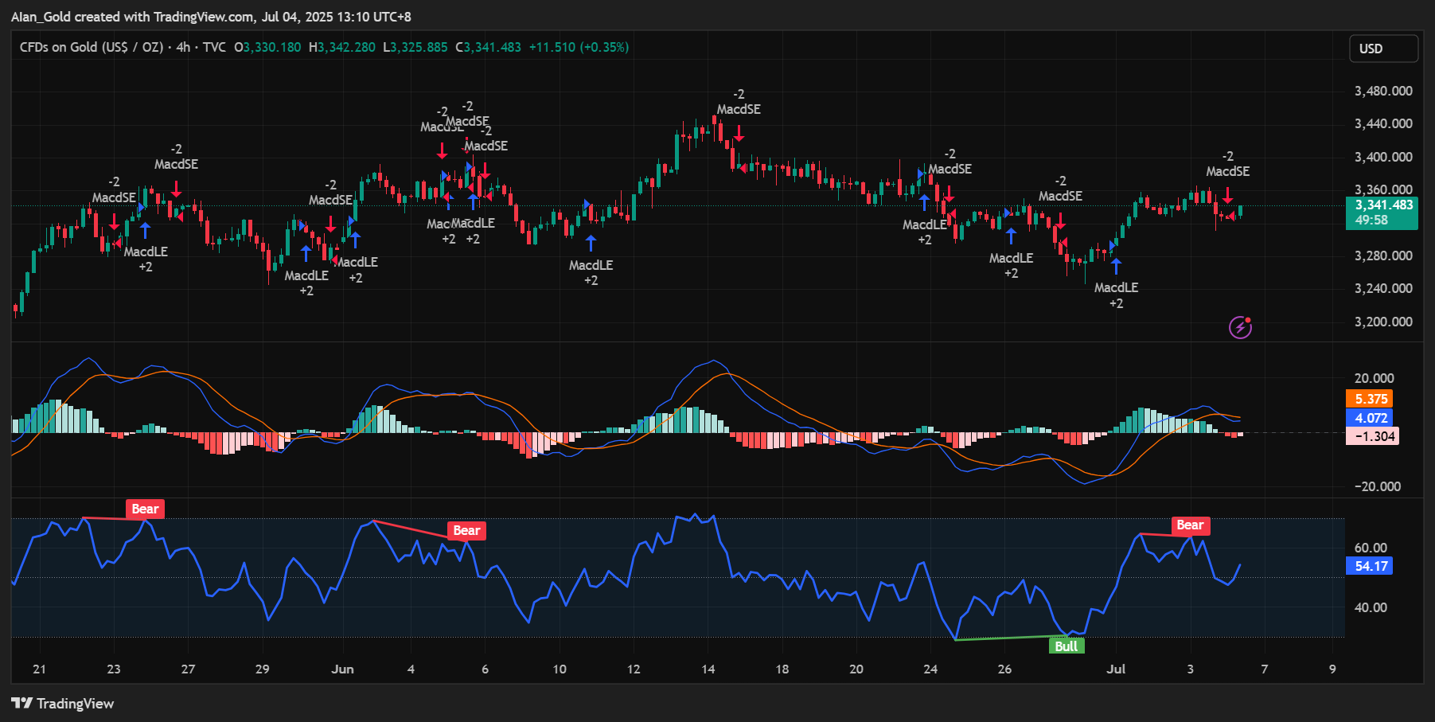The width and height of the screenshot is (1435, 722).
Task: Click the 21 date on the time axis
Action: [x=39, y=669]
